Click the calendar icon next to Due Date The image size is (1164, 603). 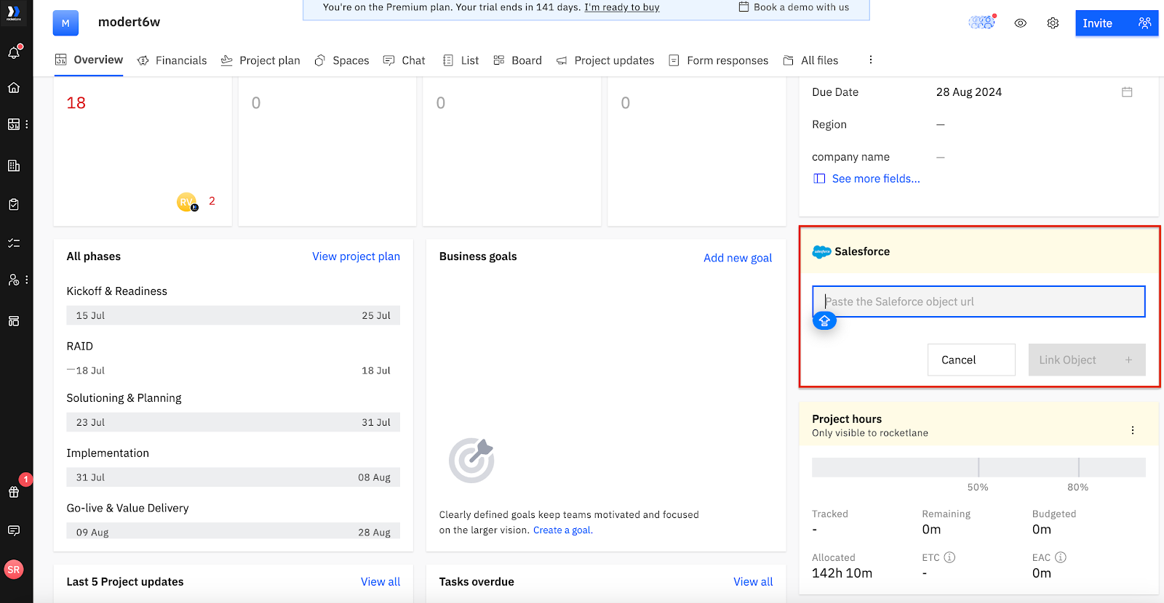(x=1127, y=92)
